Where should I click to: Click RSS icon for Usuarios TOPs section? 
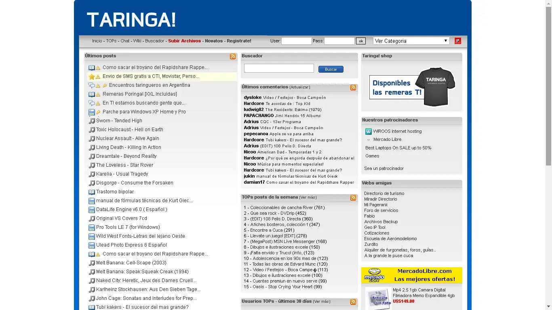pyautogui.click(x=353, y=302)
